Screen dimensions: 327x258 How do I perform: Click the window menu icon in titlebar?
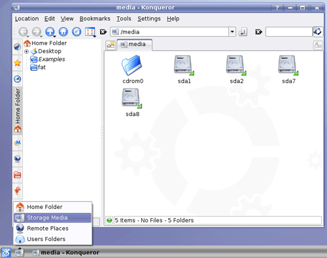tap(16, 8)
